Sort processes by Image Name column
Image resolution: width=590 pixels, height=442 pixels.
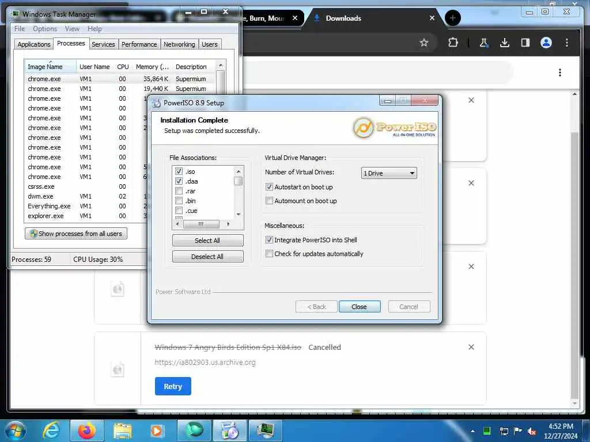[50, 67]
